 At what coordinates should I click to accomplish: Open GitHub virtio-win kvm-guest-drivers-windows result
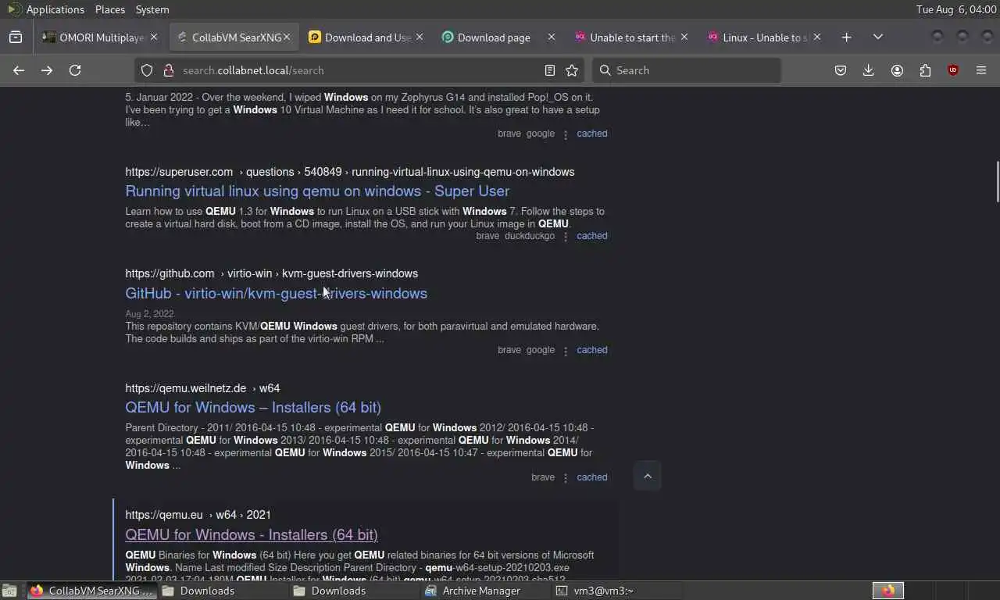pyautogui.click(x=277, y=293)
